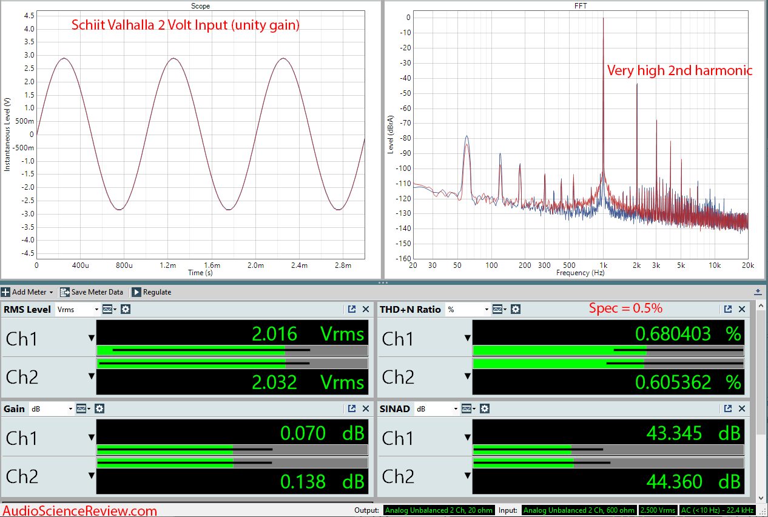
Task: Close the RMS Level meter panel
Action: point(366,309)
